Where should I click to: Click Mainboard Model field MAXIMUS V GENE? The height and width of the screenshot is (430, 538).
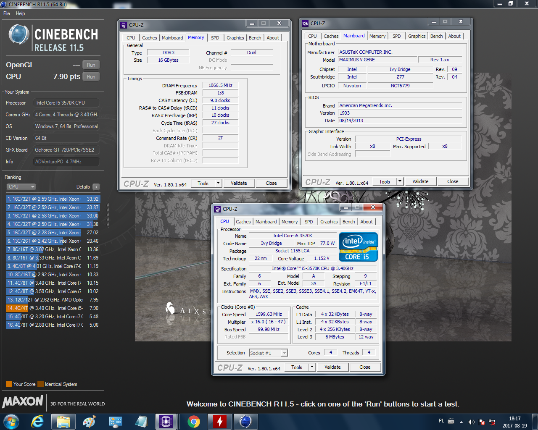click(377, 60)
